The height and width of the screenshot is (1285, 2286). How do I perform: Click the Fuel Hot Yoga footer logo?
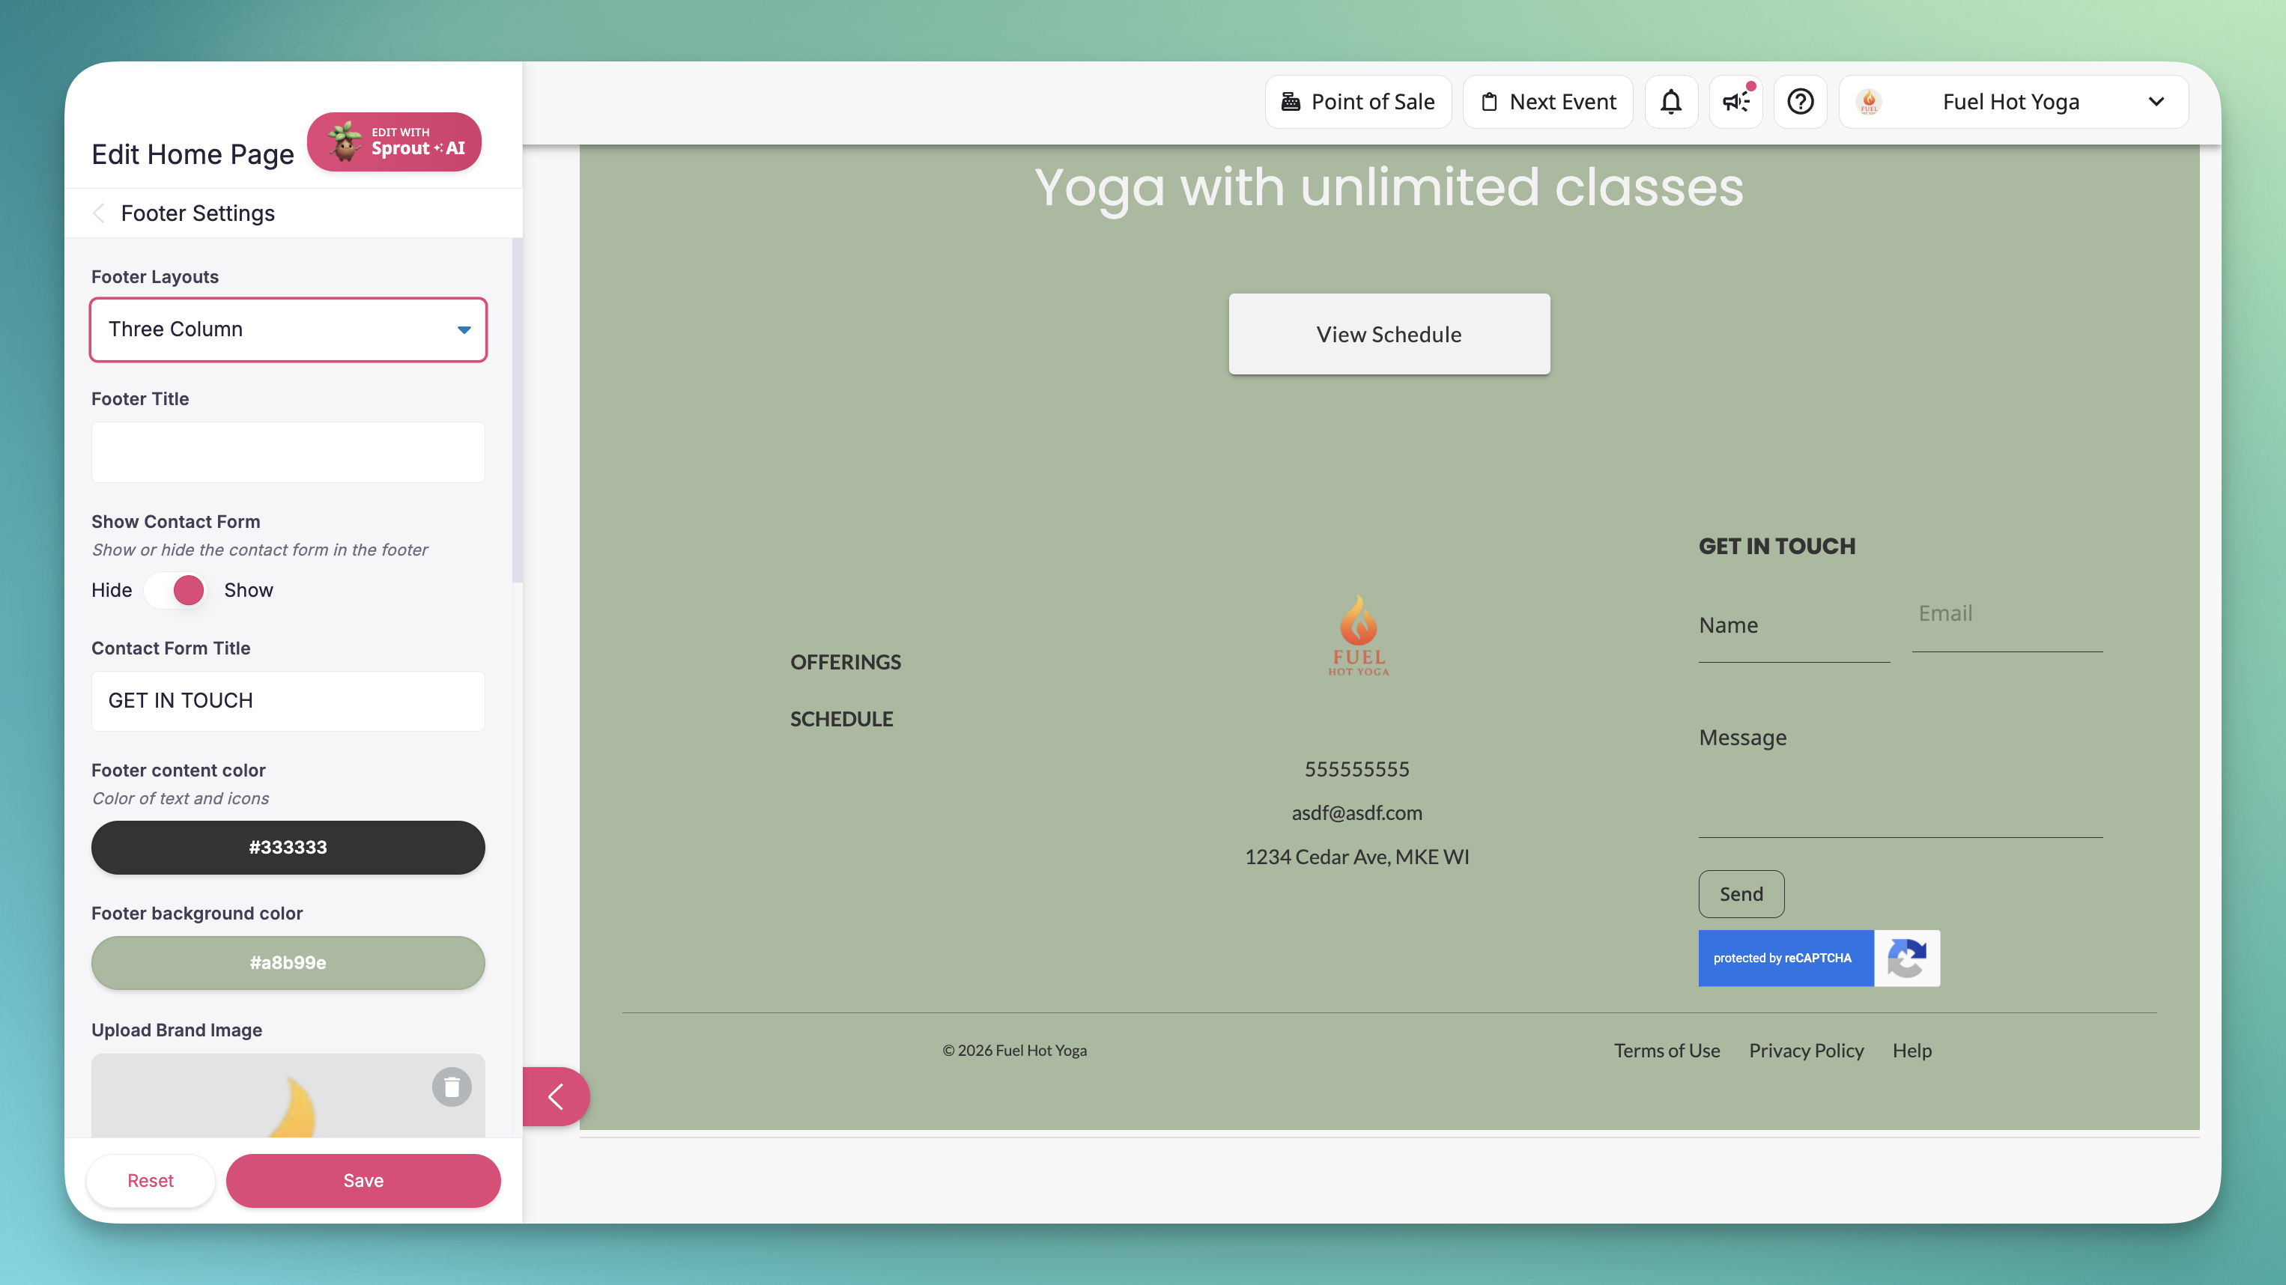pyautogui.click(x=1358, y=636)
